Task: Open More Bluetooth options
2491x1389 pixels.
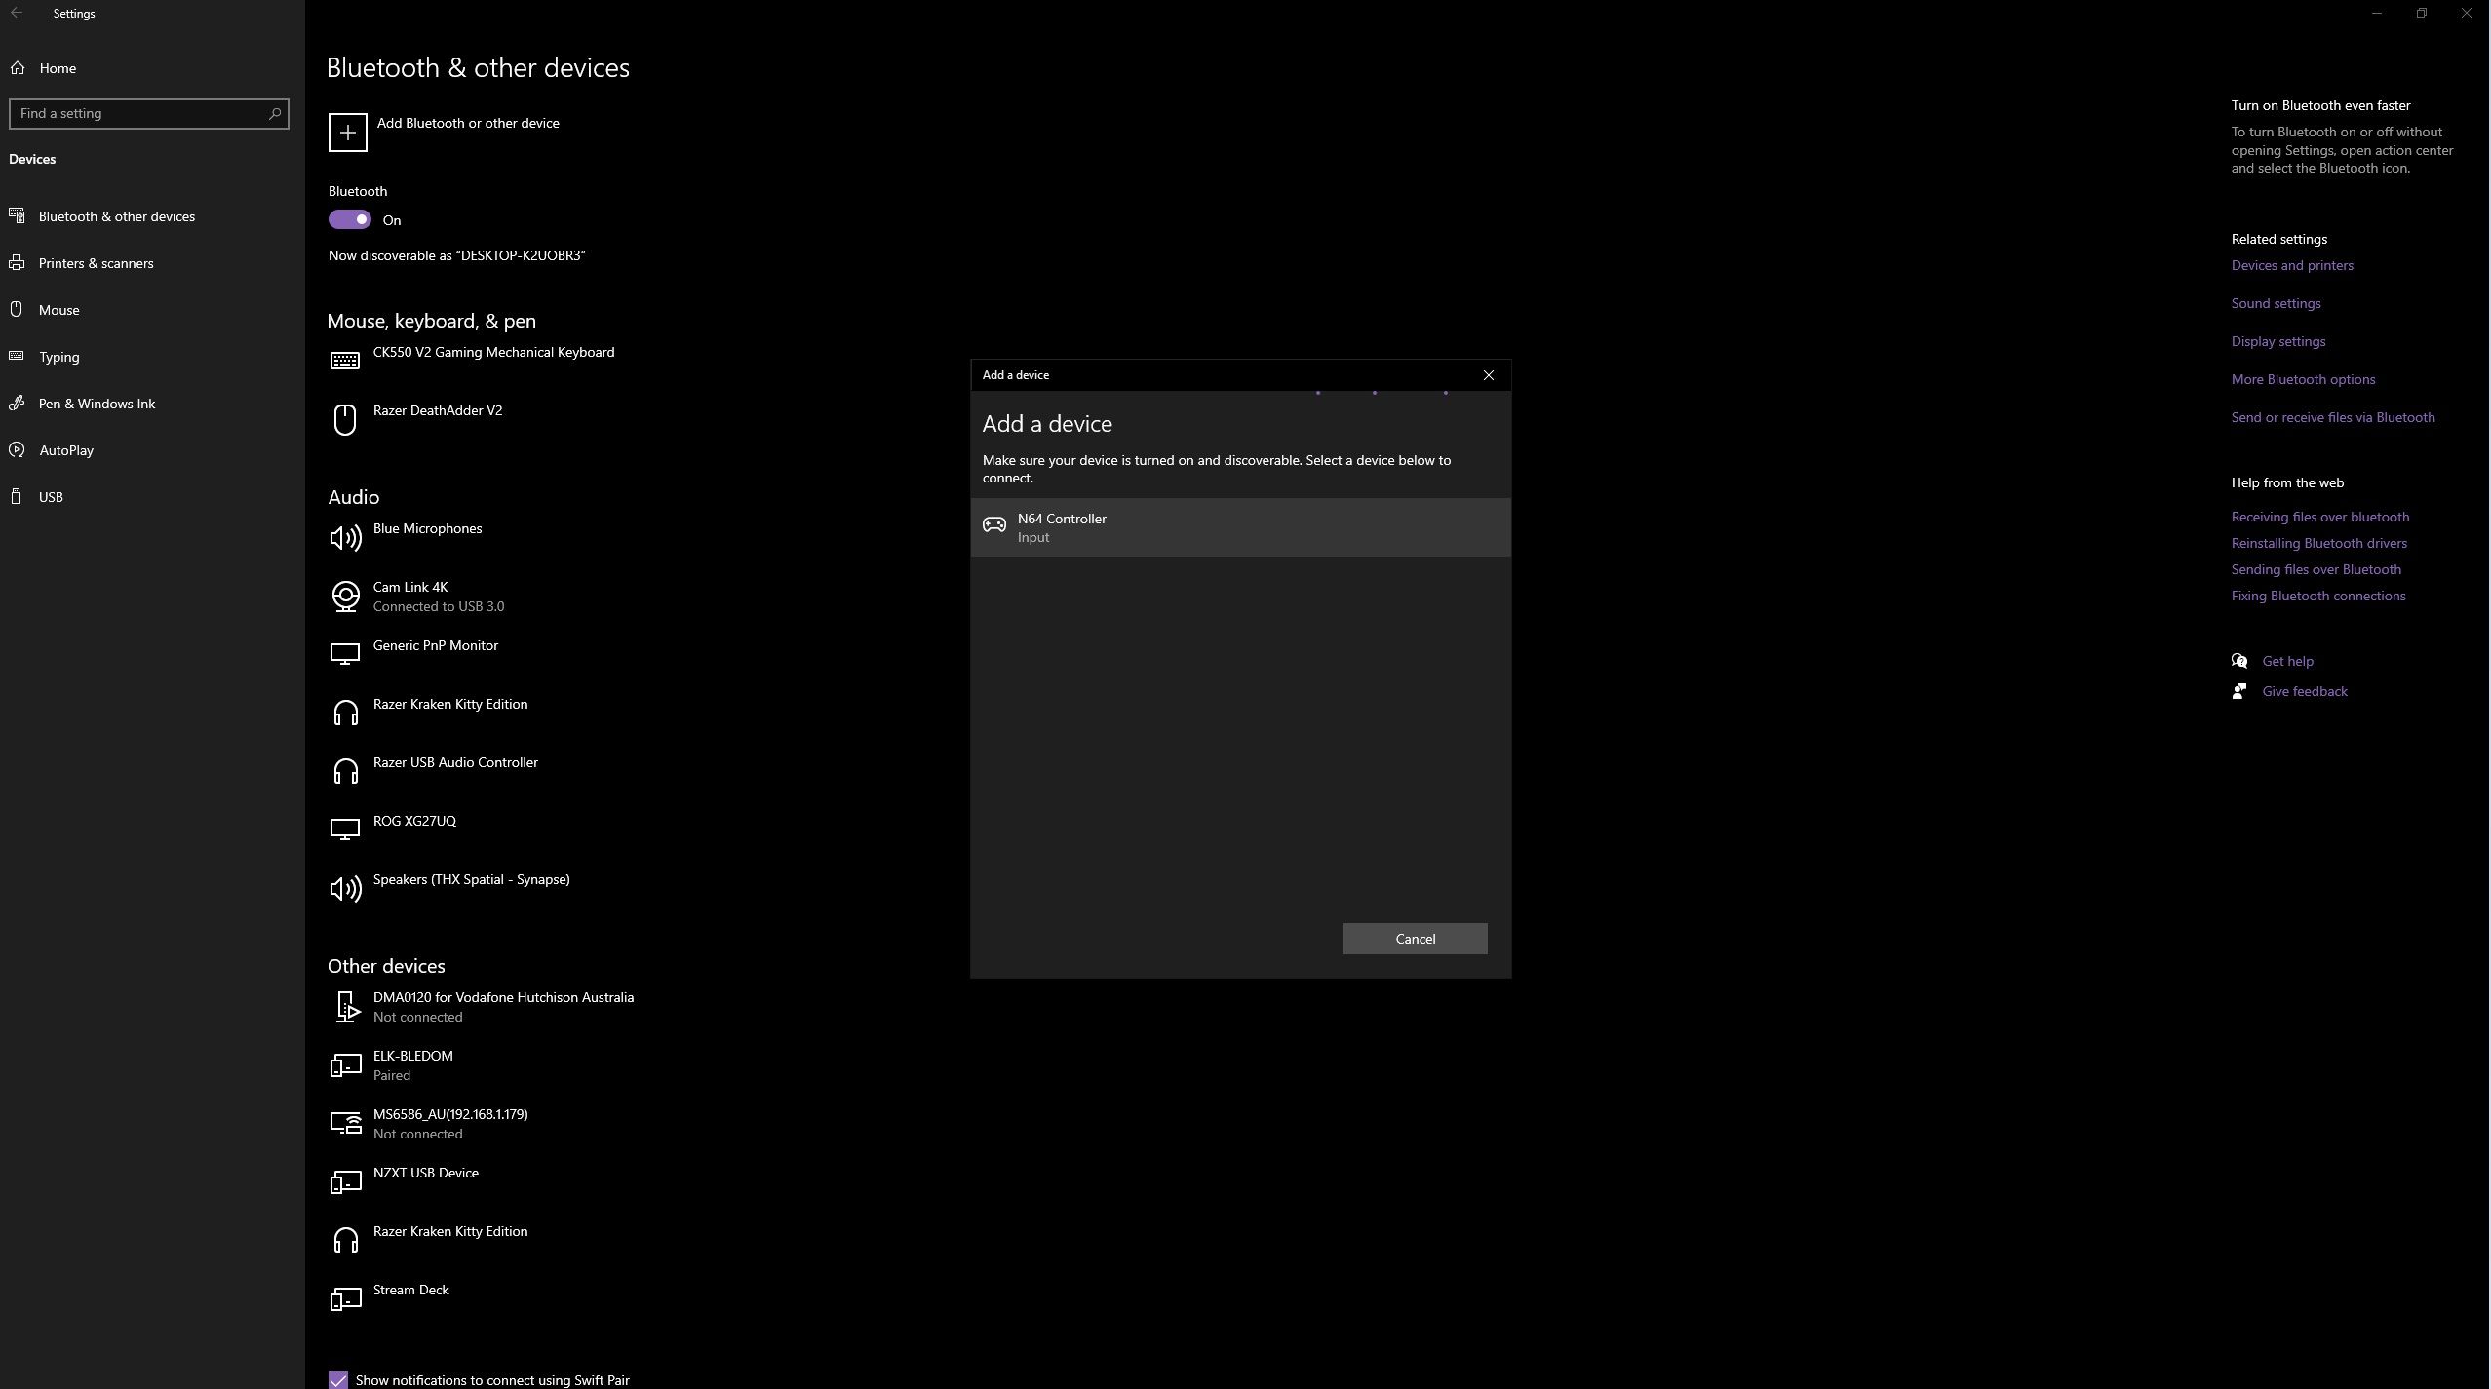Action: tap(2303, 378)
